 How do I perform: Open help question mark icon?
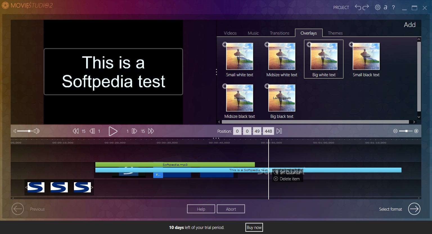point(393,7)
